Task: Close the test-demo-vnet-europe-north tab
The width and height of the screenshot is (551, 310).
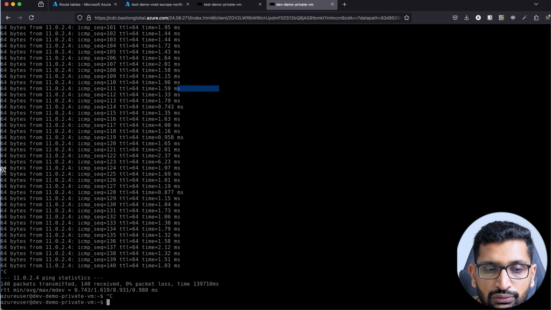Action: [x=188, y=4]
